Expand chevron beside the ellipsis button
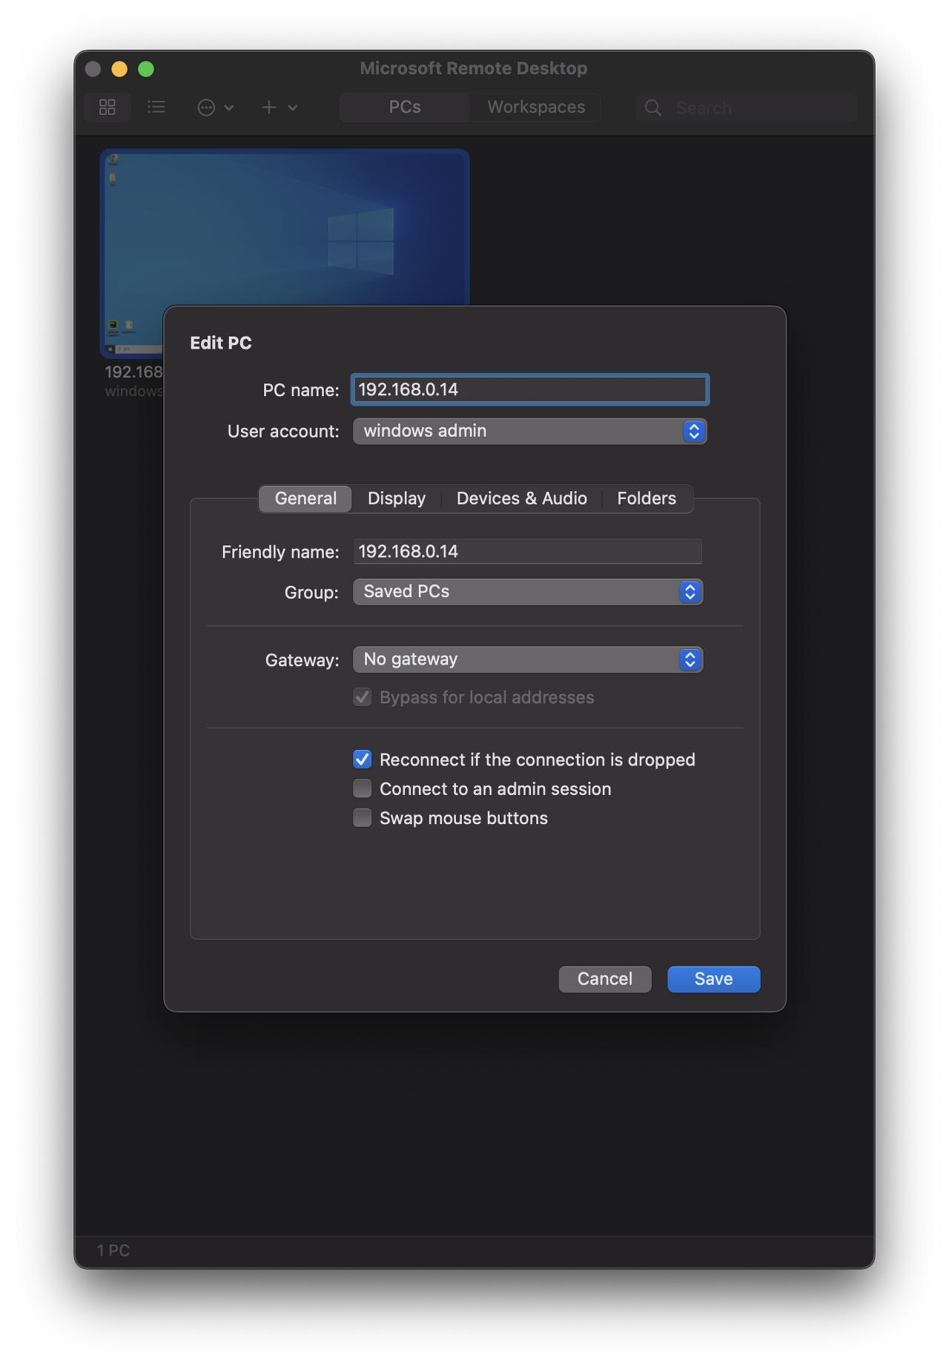This screenshot has height=1367, width=949. [229, 108]
